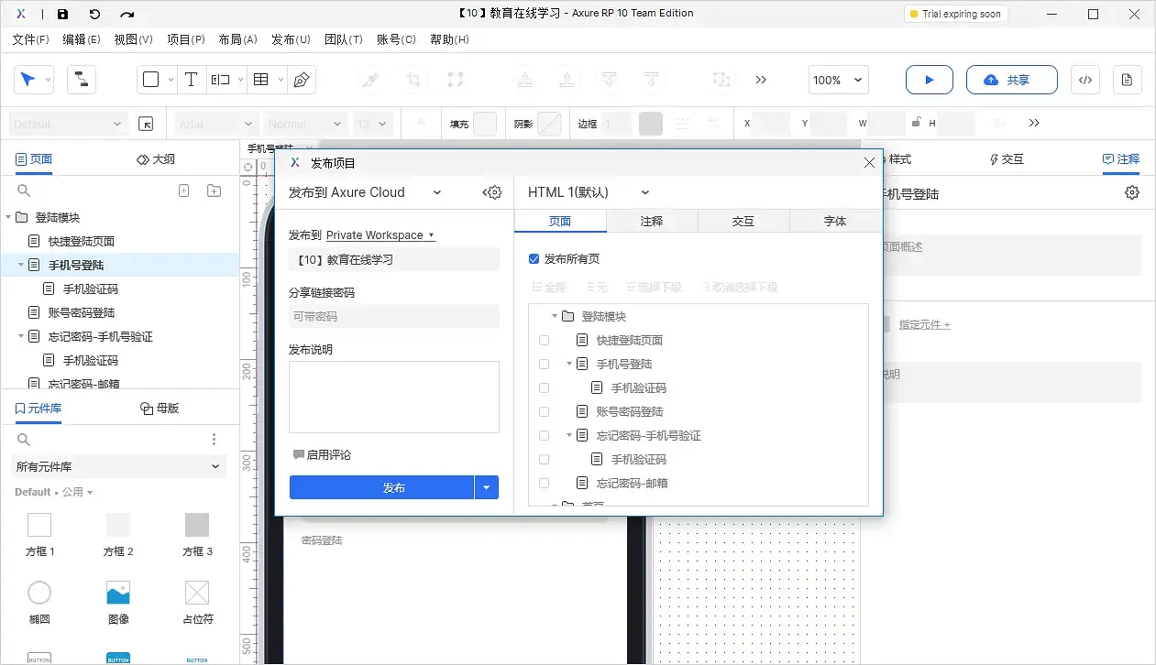Click the style format painter icon

pos(369,79)
